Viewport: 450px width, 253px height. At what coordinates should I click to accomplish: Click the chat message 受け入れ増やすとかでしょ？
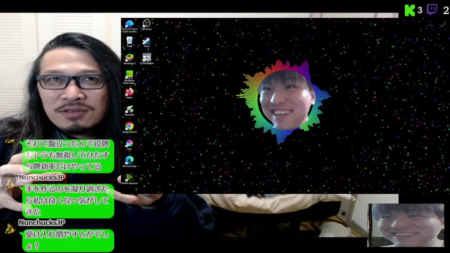pos(68,241)
